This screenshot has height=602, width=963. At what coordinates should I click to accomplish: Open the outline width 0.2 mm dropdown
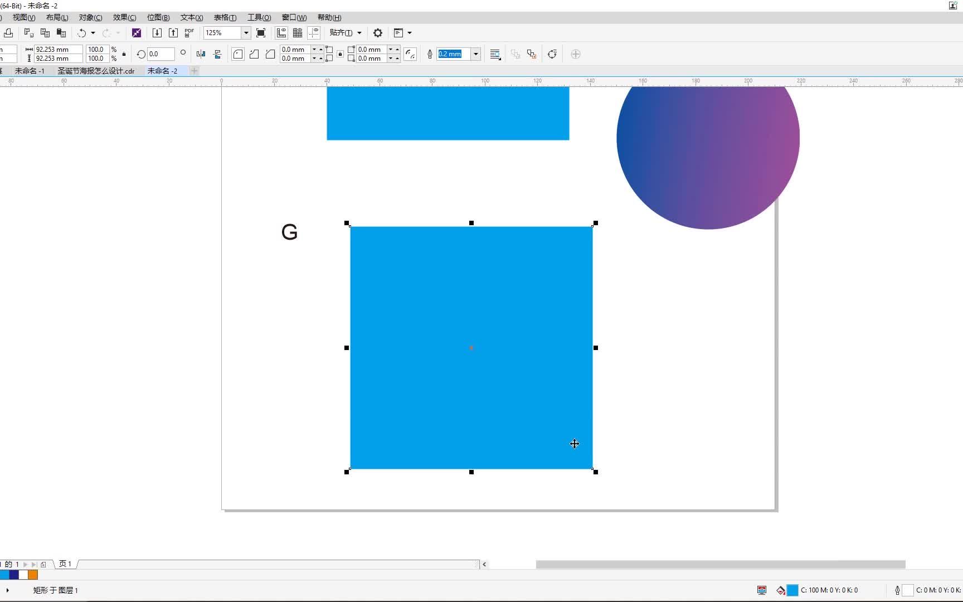pyautogui.click(x=476, y=54)
